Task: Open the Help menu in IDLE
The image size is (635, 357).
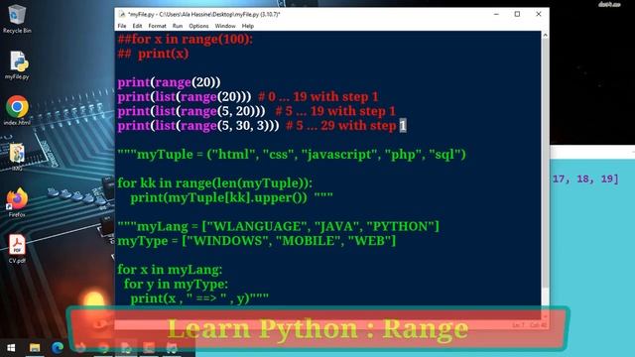Action: [x=247, y=26]
